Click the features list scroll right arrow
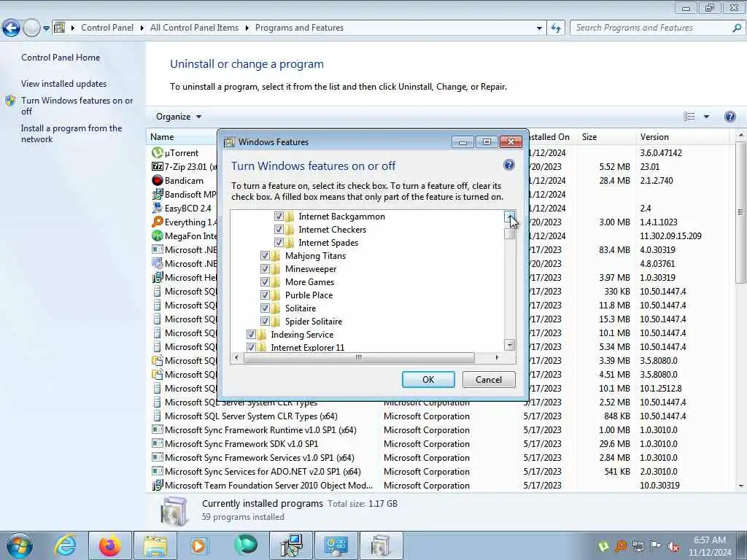 (x=497, y=357)
